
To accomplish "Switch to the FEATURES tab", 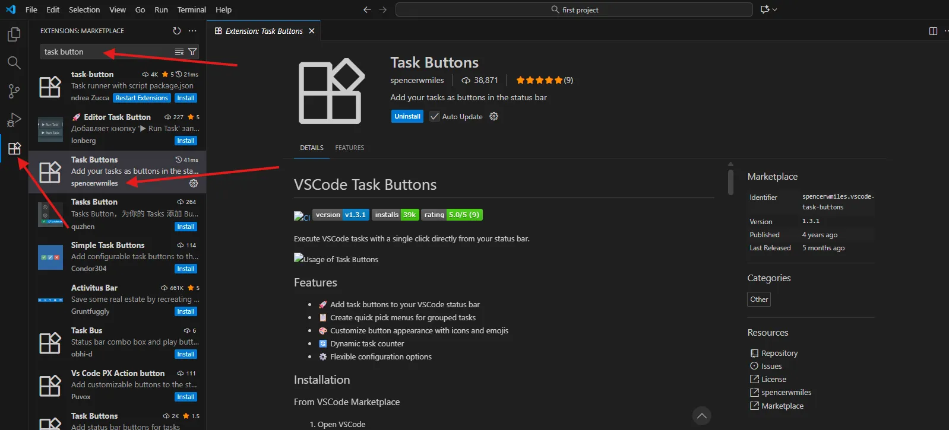I will (x=349, y=148).
